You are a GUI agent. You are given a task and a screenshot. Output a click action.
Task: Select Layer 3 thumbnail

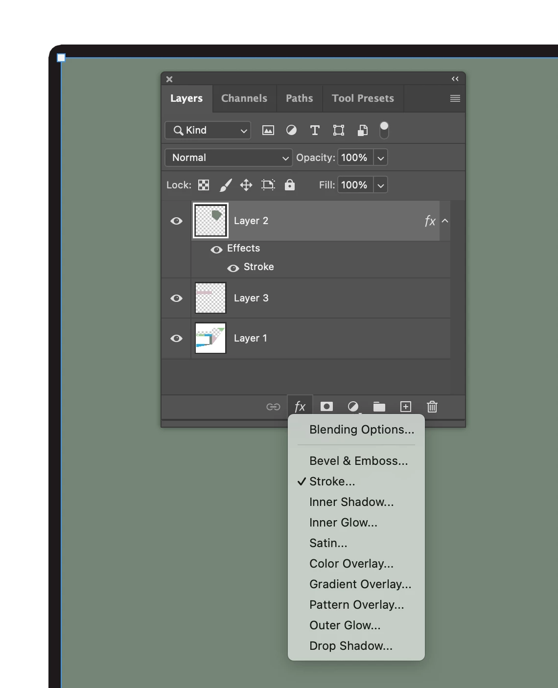pyautogui.click(x=210, y=298)
